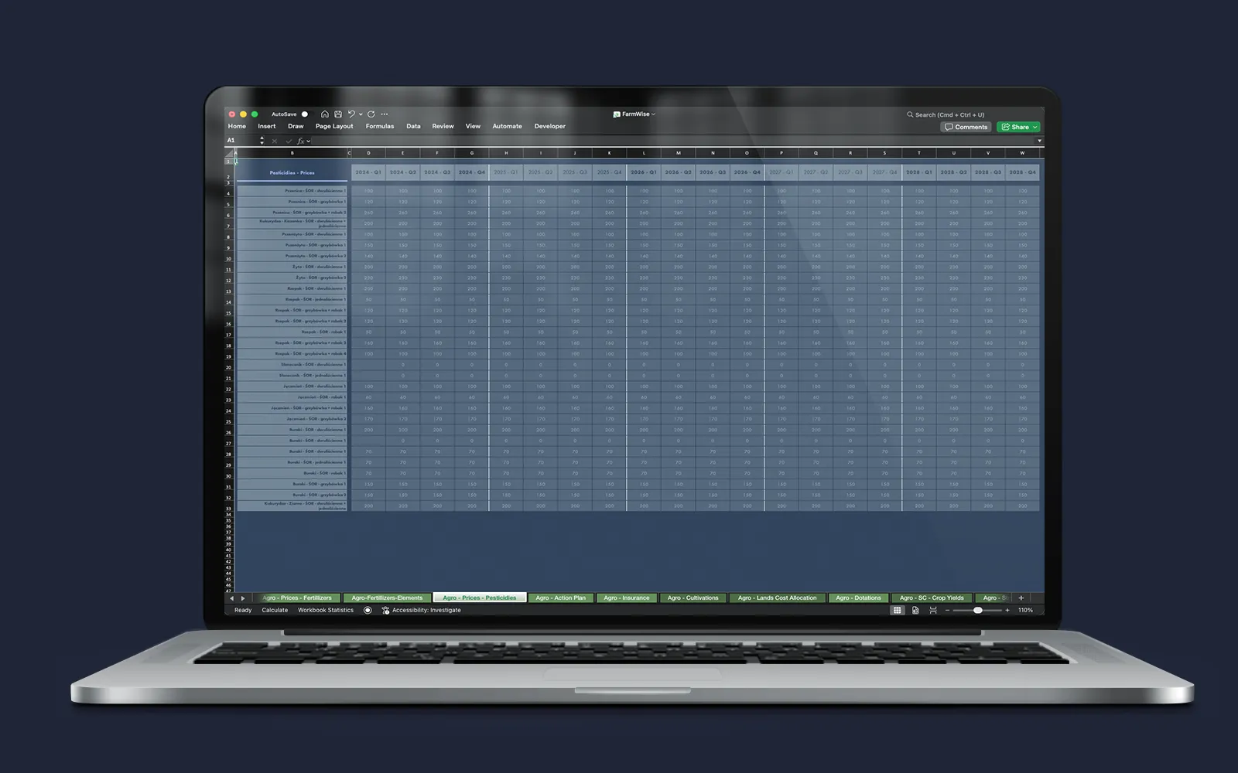Open the View ribbon tab

pyautogui.click(x=473, y=126)
